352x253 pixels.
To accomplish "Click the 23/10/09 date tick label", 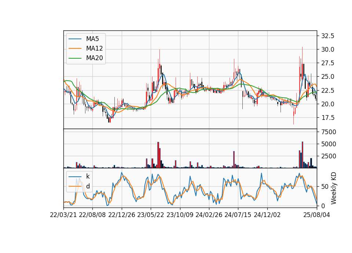I will [x=180, y=215].
